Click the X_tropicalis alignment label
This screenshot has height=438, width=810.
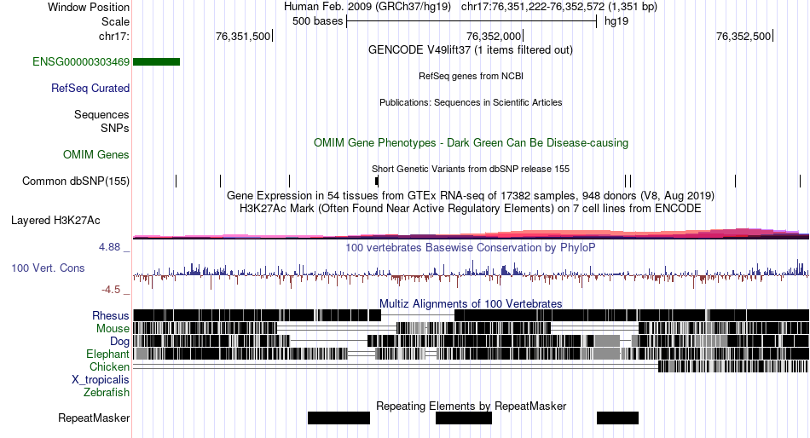[x=101, y=380]
